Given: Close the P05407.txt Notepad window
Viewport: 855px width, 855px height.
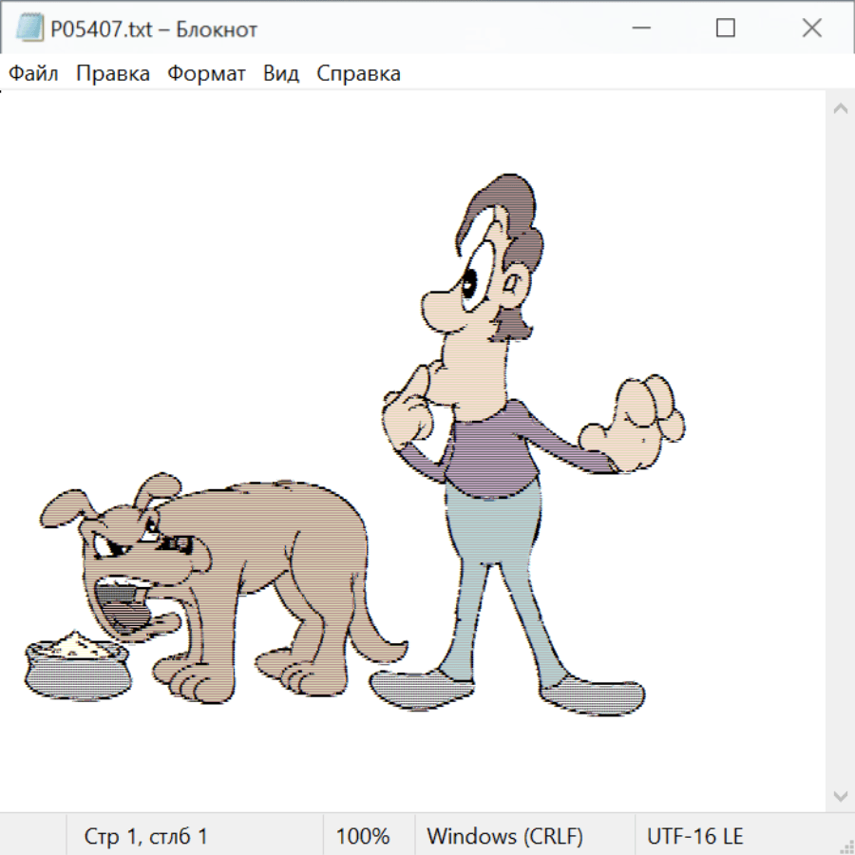Looking at the screenshot, I should [812, 28].
